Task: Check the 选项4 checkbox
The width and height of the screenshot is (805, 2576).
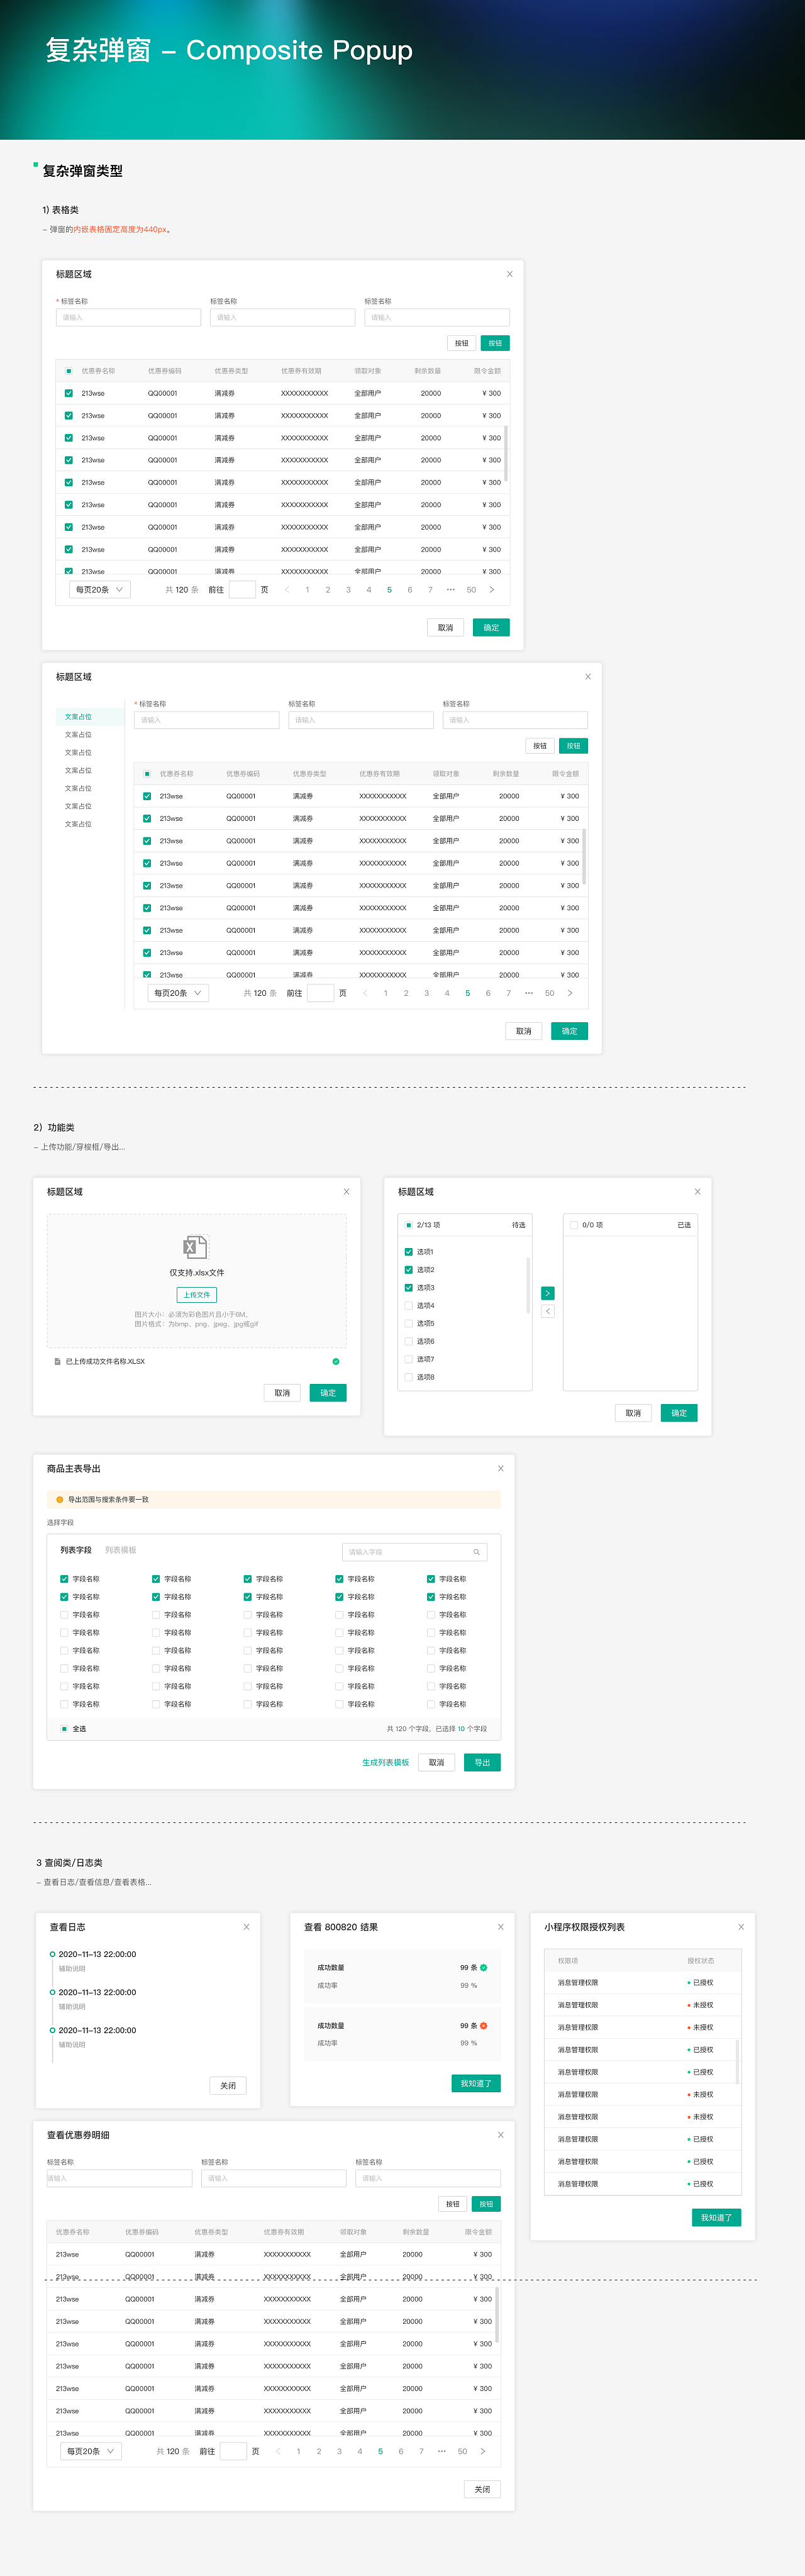Action: coord(408,1305)
